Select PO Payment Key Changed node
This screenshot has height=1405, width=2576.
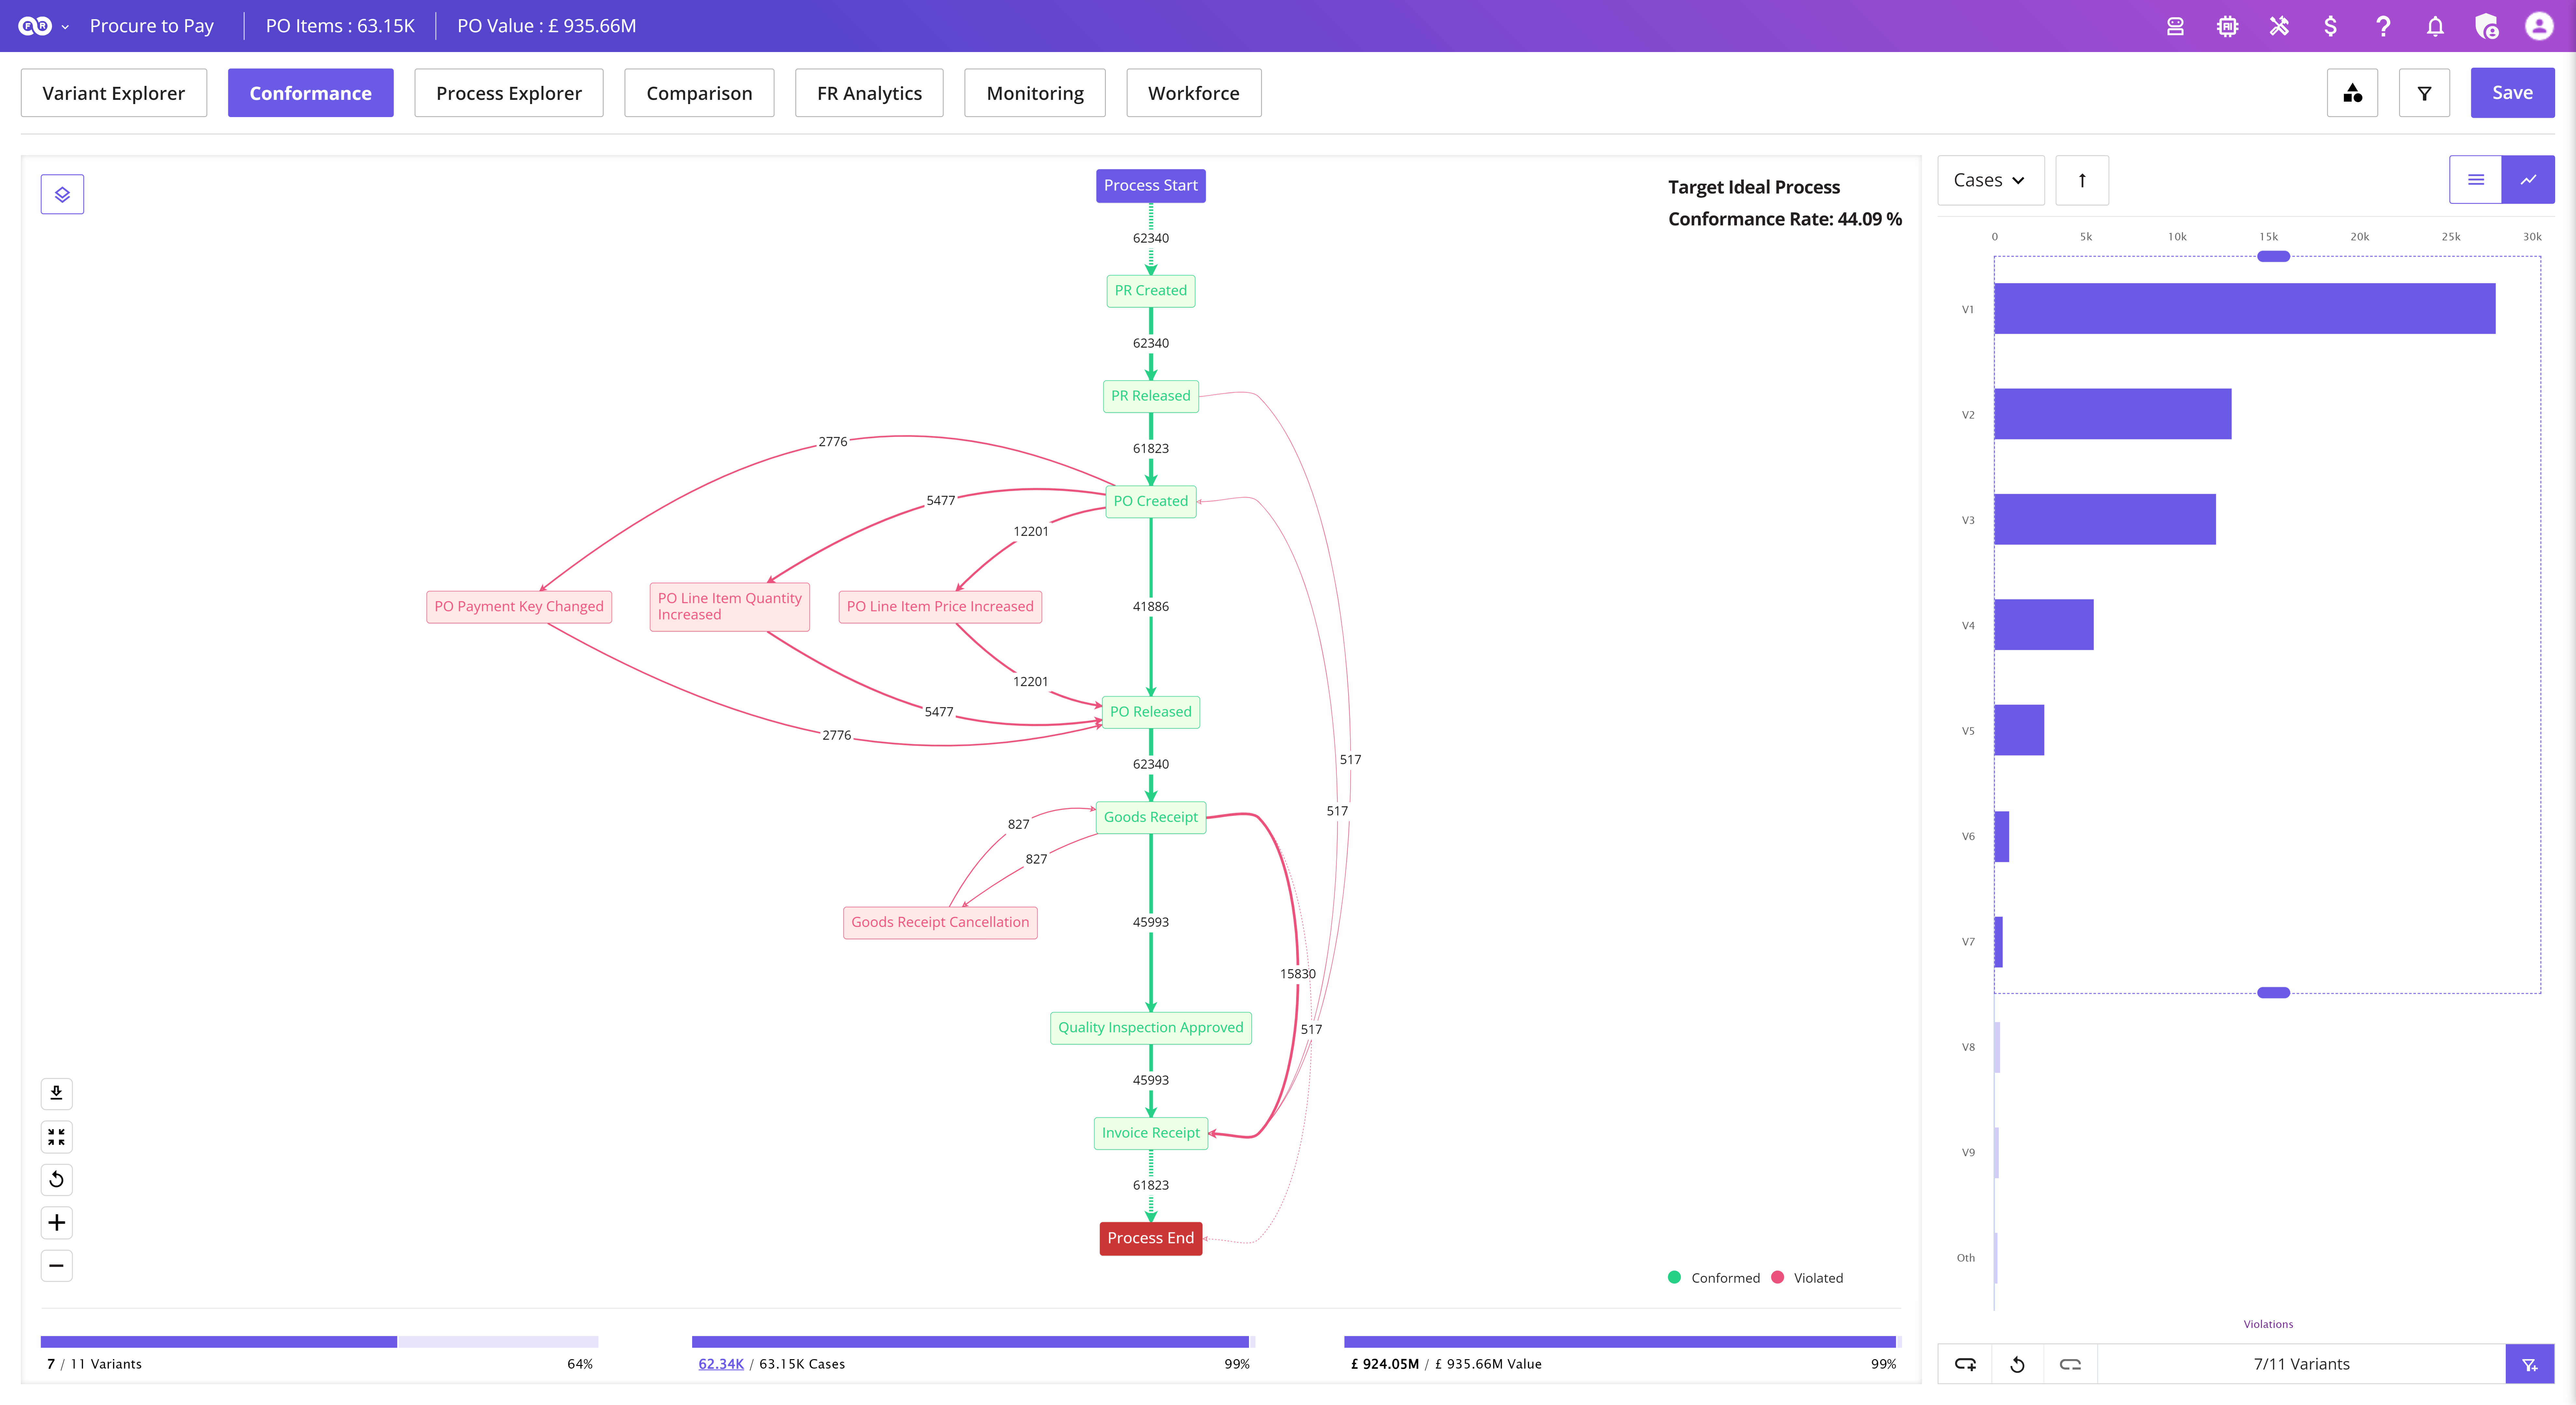click(519, 607)
